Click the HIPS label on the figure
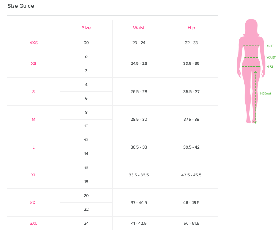 270,67
